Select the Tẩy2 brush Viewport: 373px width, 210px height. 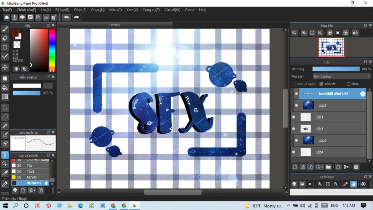(30, 171)
